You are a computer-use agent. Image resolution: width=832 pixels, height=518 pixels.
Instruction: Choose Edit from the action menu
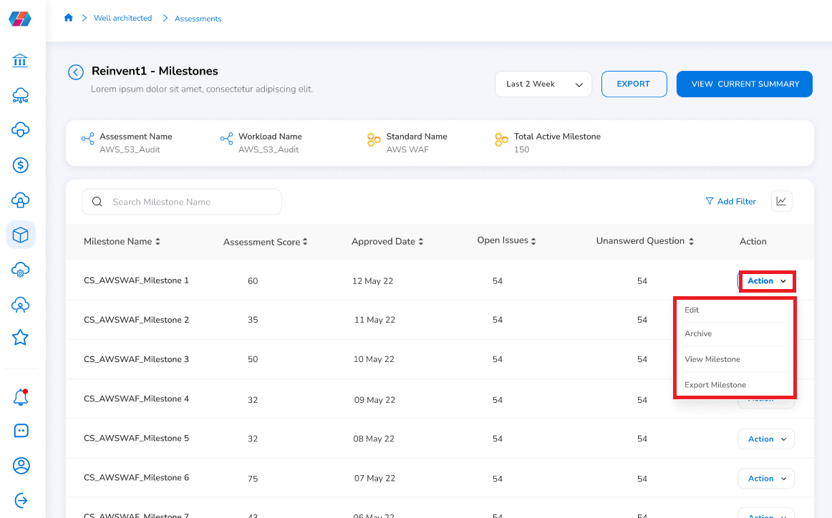tap(692, 310)
